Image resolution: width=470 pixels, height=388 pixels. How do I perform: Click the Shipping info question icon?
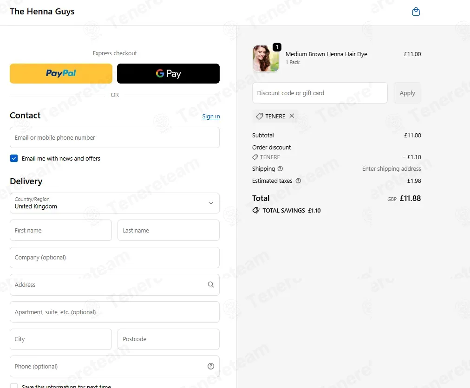pyautogui.click(x=280, y=168)
